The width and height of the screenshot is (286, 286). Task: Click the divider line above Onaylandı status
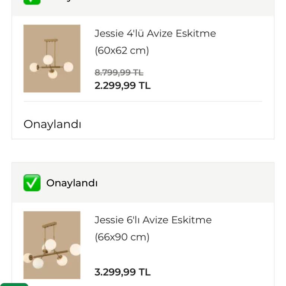point(143,101)
